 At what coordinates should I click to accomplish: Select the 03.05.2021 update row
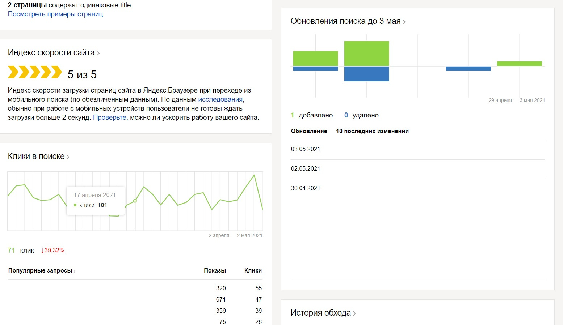click(306, 149)
